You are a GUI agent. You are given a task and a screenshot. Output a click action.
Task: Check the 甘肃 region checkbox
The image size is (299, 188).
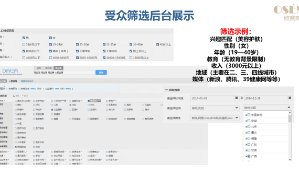(249, 150)
